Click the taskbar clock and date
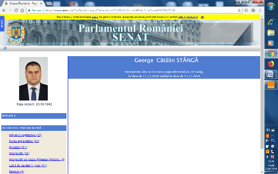Viewport: 278px width, 174px height. click(271, 165)
